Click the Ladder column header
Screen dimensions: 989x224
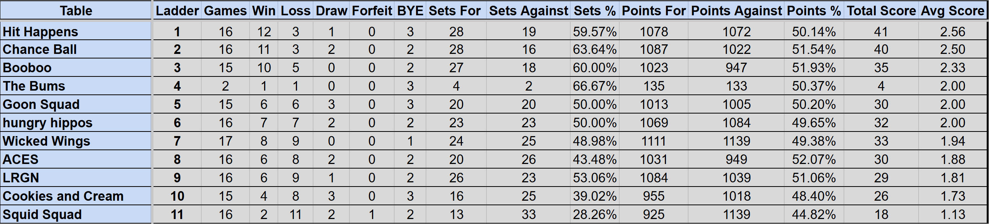[x=177, y=11]
